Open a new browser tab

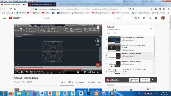(58, 5)
